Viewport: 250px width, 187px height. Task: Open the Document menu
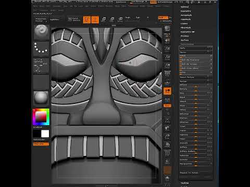[x=57, y=6]
